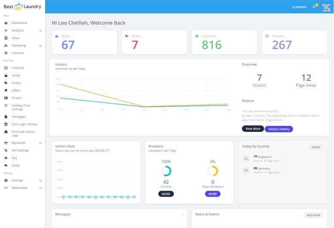Click the Faq question mark icon
This screenshot has width=334, height=228.
click(6, 158)
